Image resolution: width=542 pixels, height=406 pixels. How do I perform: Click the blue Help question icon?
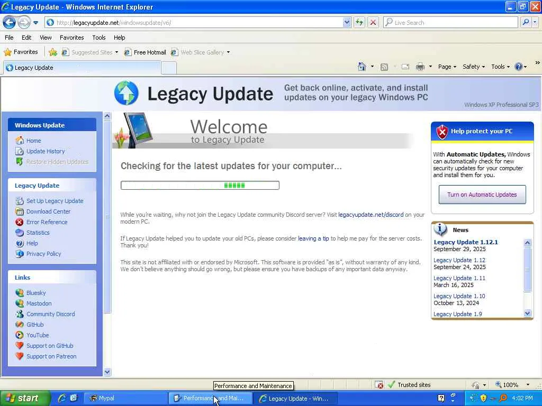point(519,67)
